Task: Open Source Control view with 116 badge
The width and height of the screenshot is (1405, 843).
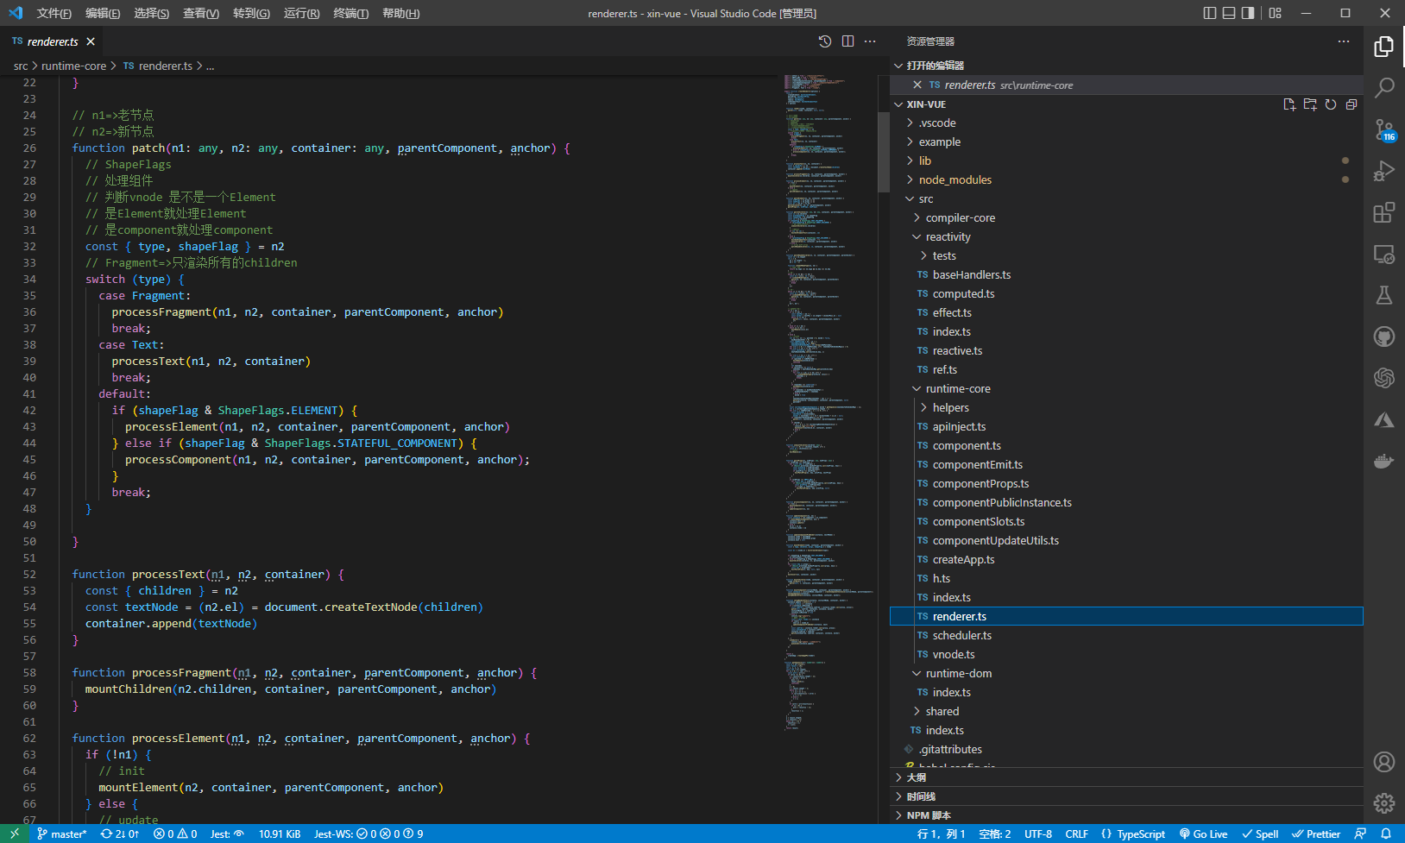Action: click(x=1384, y=129)
